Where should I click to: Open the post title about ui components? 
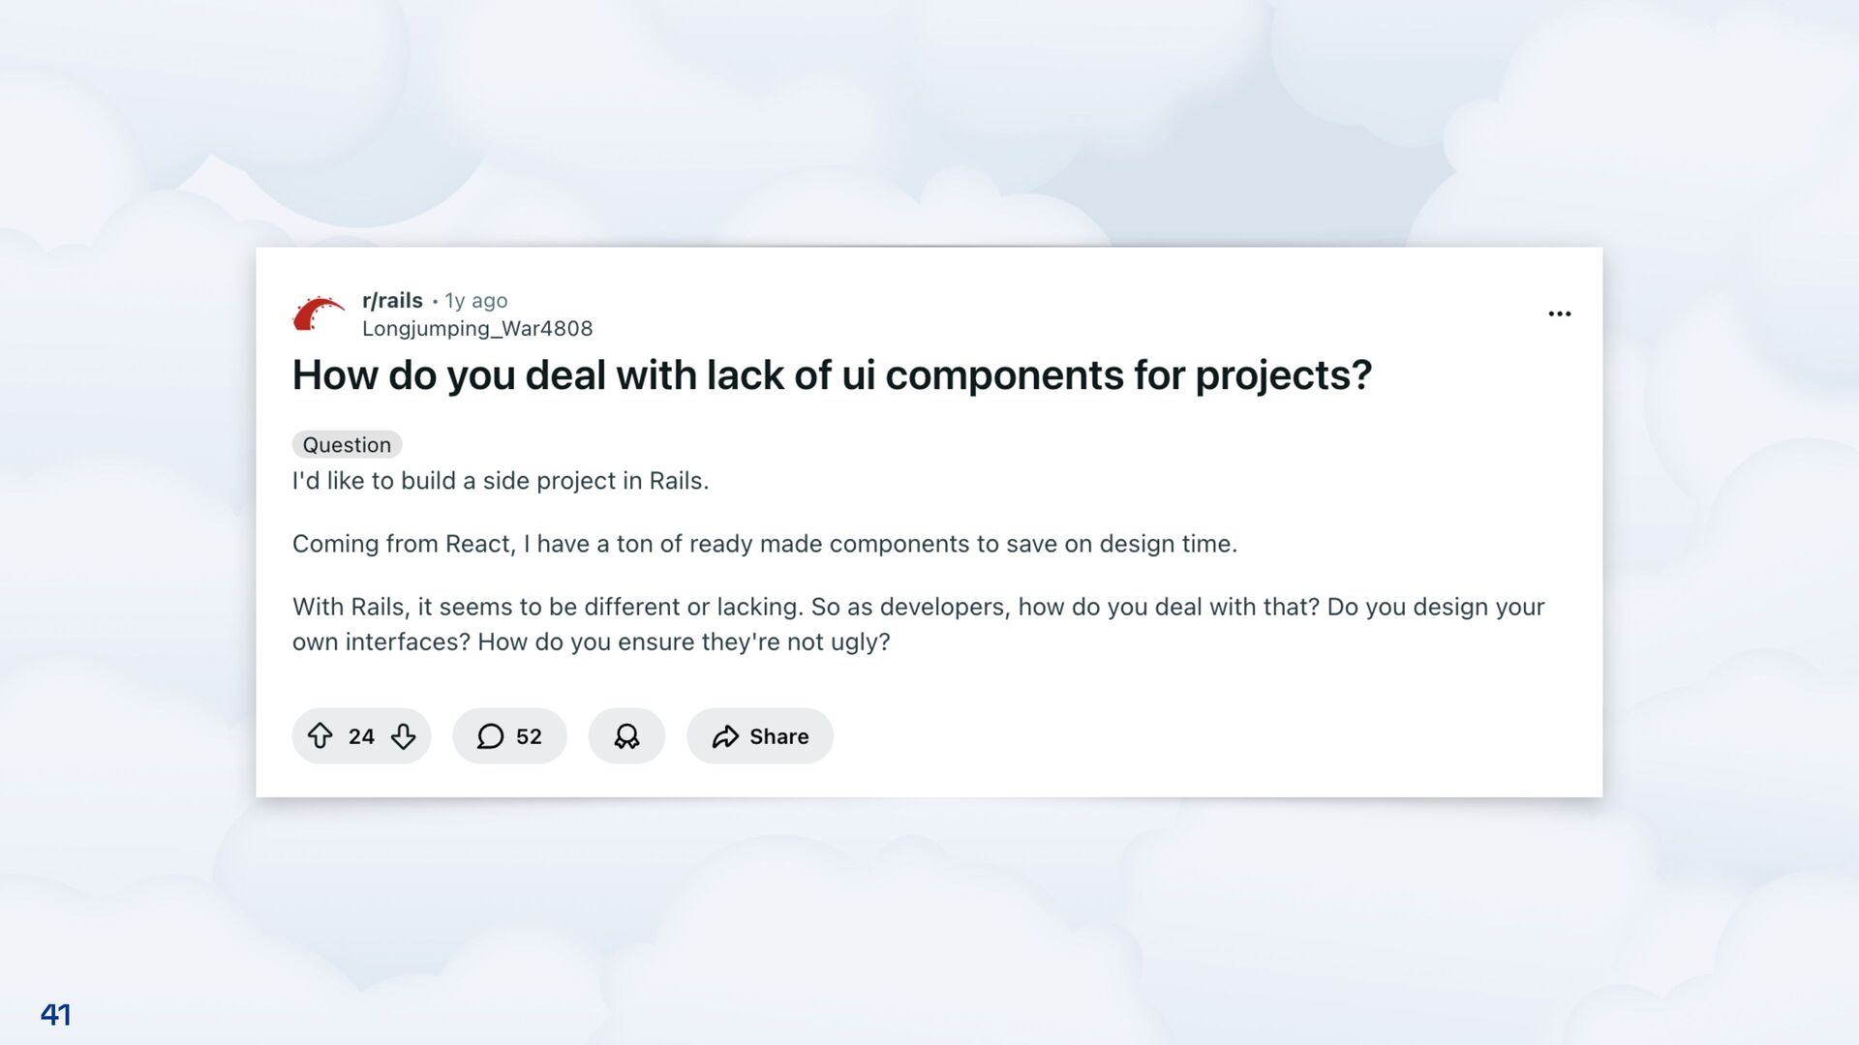832,375
